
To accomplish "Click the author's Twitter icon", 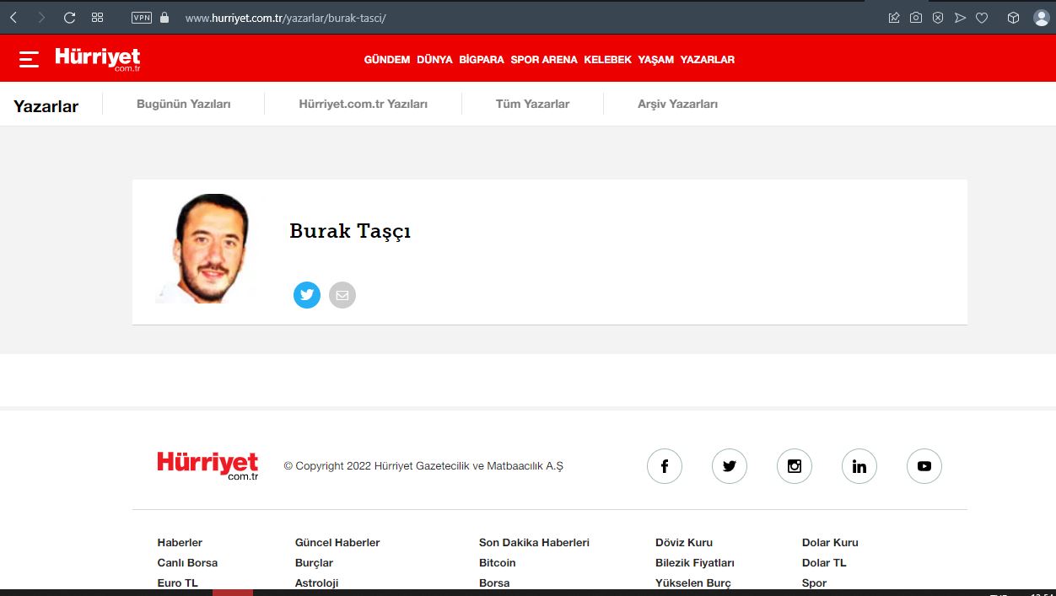I will [307, 295].
